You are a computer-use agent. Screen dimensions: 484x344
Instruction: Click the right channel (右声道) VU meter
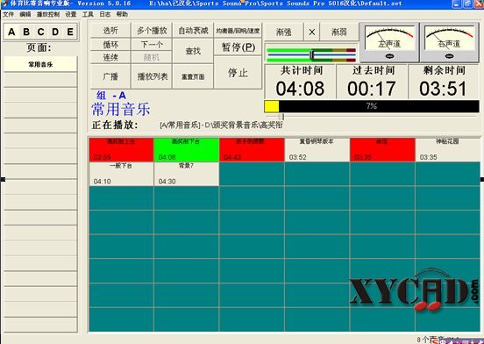tap(450, 42)
